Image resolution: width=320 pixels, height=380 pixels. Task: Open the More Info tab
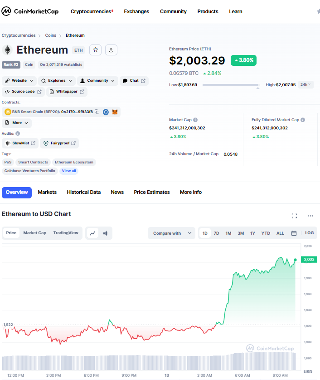pos(191,192)
